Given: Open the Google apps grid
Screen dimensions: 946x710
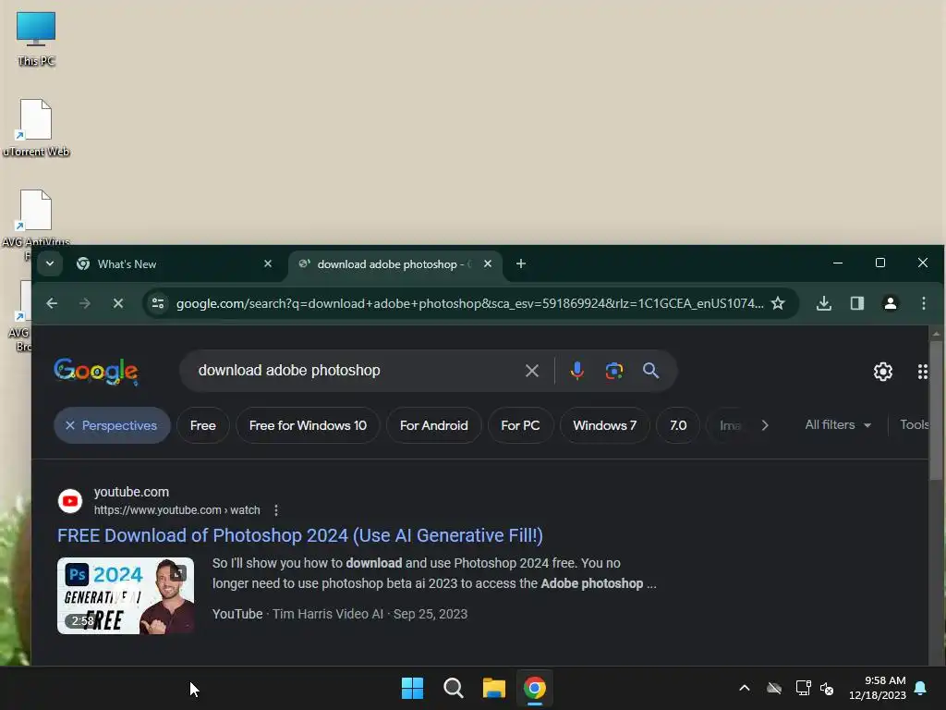Looking at the screenshot, I should (x=923, y=372).
